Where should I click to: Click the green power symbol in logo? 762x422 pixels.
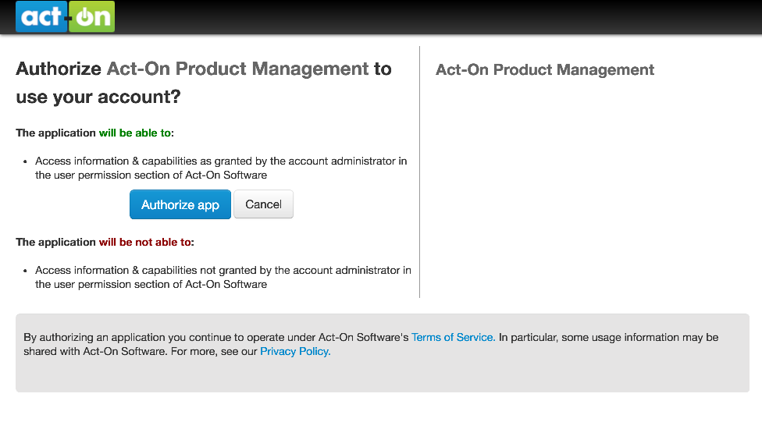[x=84, y=16]
